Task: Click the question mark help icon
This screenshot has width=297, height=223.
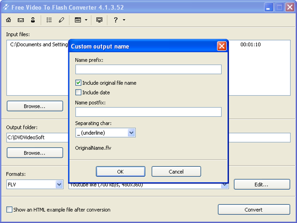Action: click(x=116, y=20)
